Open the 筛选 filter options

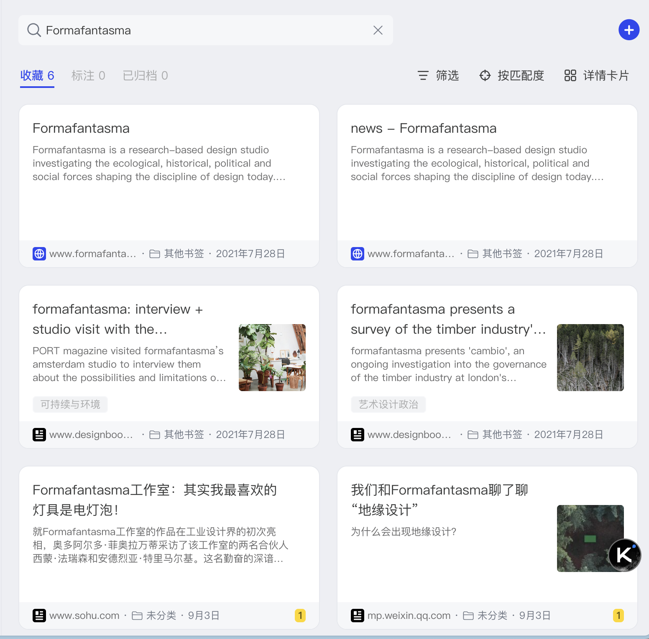tap(438, 75)
